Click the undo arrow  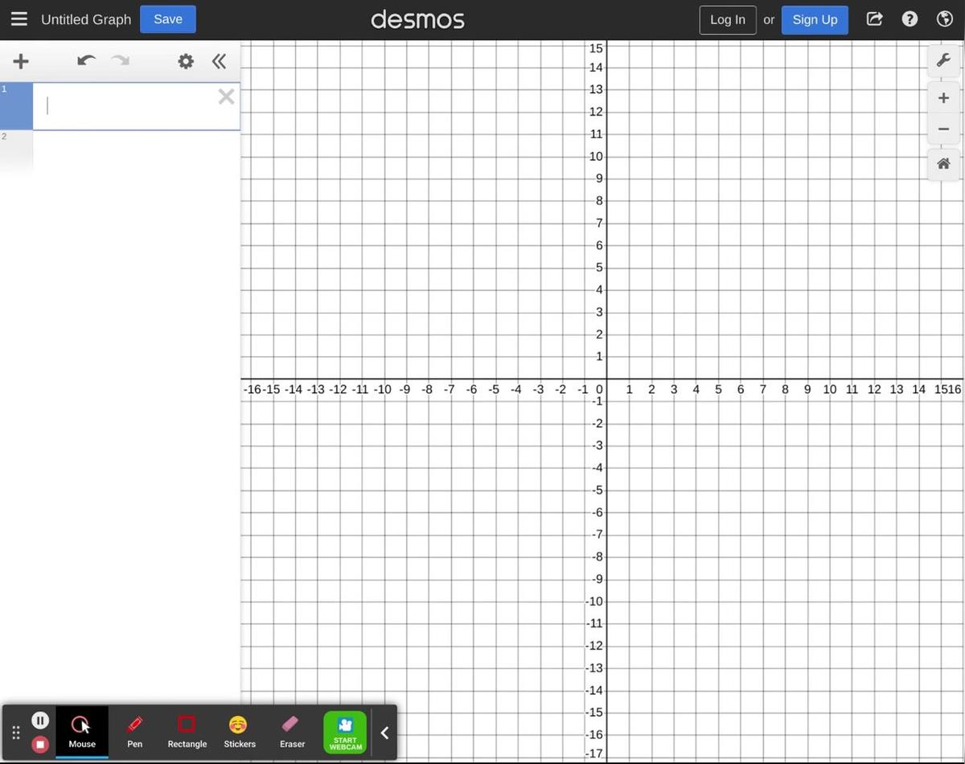(85, 60)
